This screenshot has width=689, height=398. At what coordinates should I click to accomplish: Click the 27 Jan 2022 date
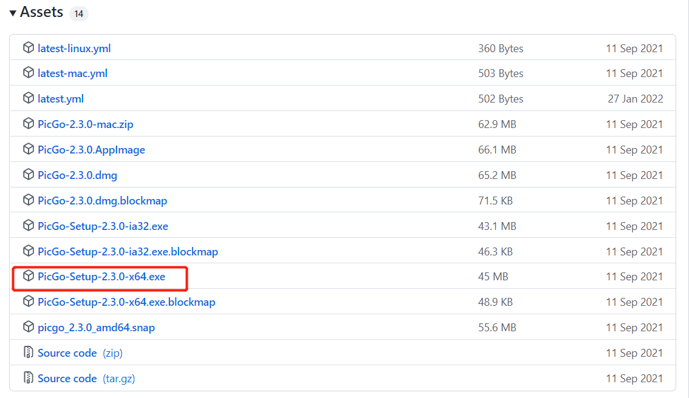636,99
